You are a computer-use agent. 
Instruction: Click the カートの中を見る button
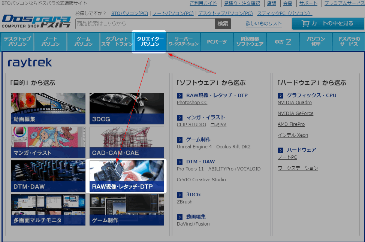point(328,24)
